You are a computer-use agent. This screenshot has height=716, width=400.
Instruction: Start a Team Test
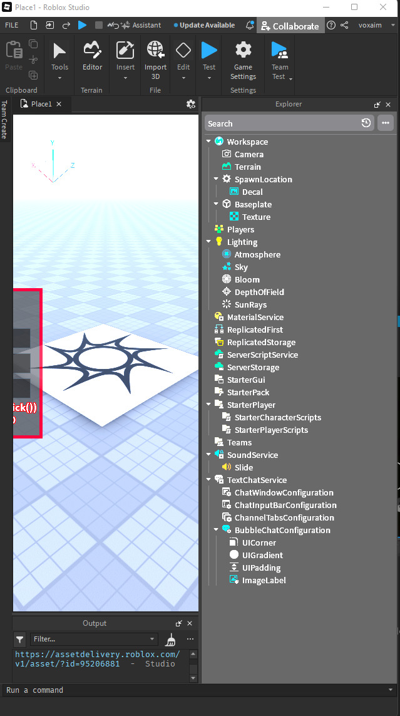click(280, 60)
